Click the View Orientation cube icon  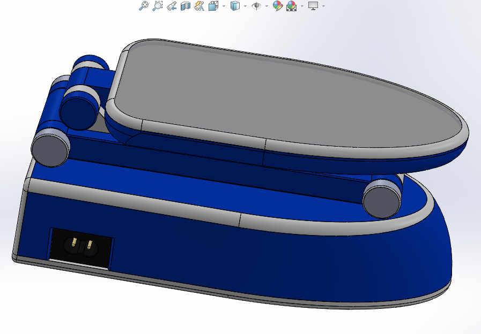click(213, 6)
